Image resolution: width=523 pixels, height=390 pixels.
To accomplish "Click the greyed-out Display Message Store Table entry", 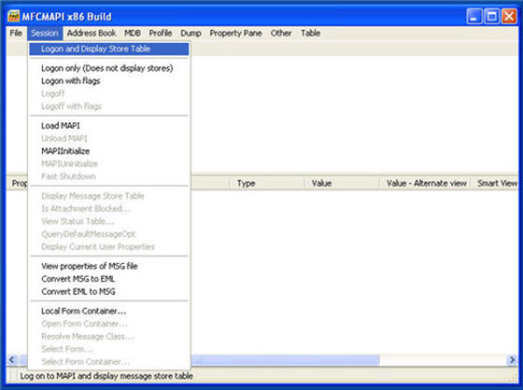I will [109, 196].
